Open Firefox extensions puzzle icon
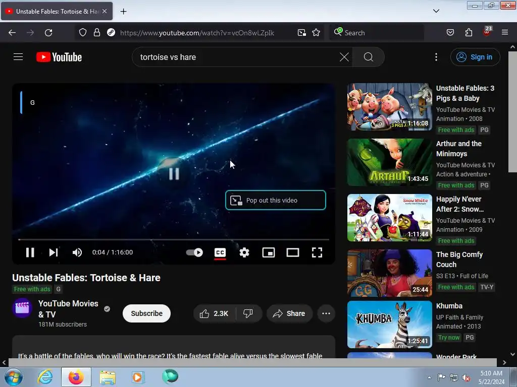The width and height of the screenshot is (517, 387). coord(469,33)
